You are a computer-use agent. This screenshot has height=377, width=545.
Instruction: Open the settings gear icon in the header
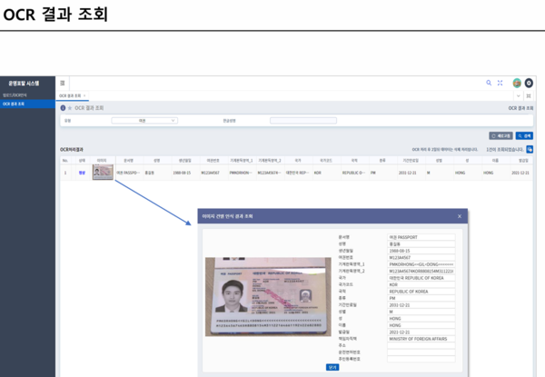(530, 83)
